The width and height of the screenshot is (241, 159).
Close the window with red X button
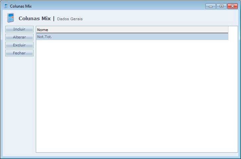(x=232, y=6)
